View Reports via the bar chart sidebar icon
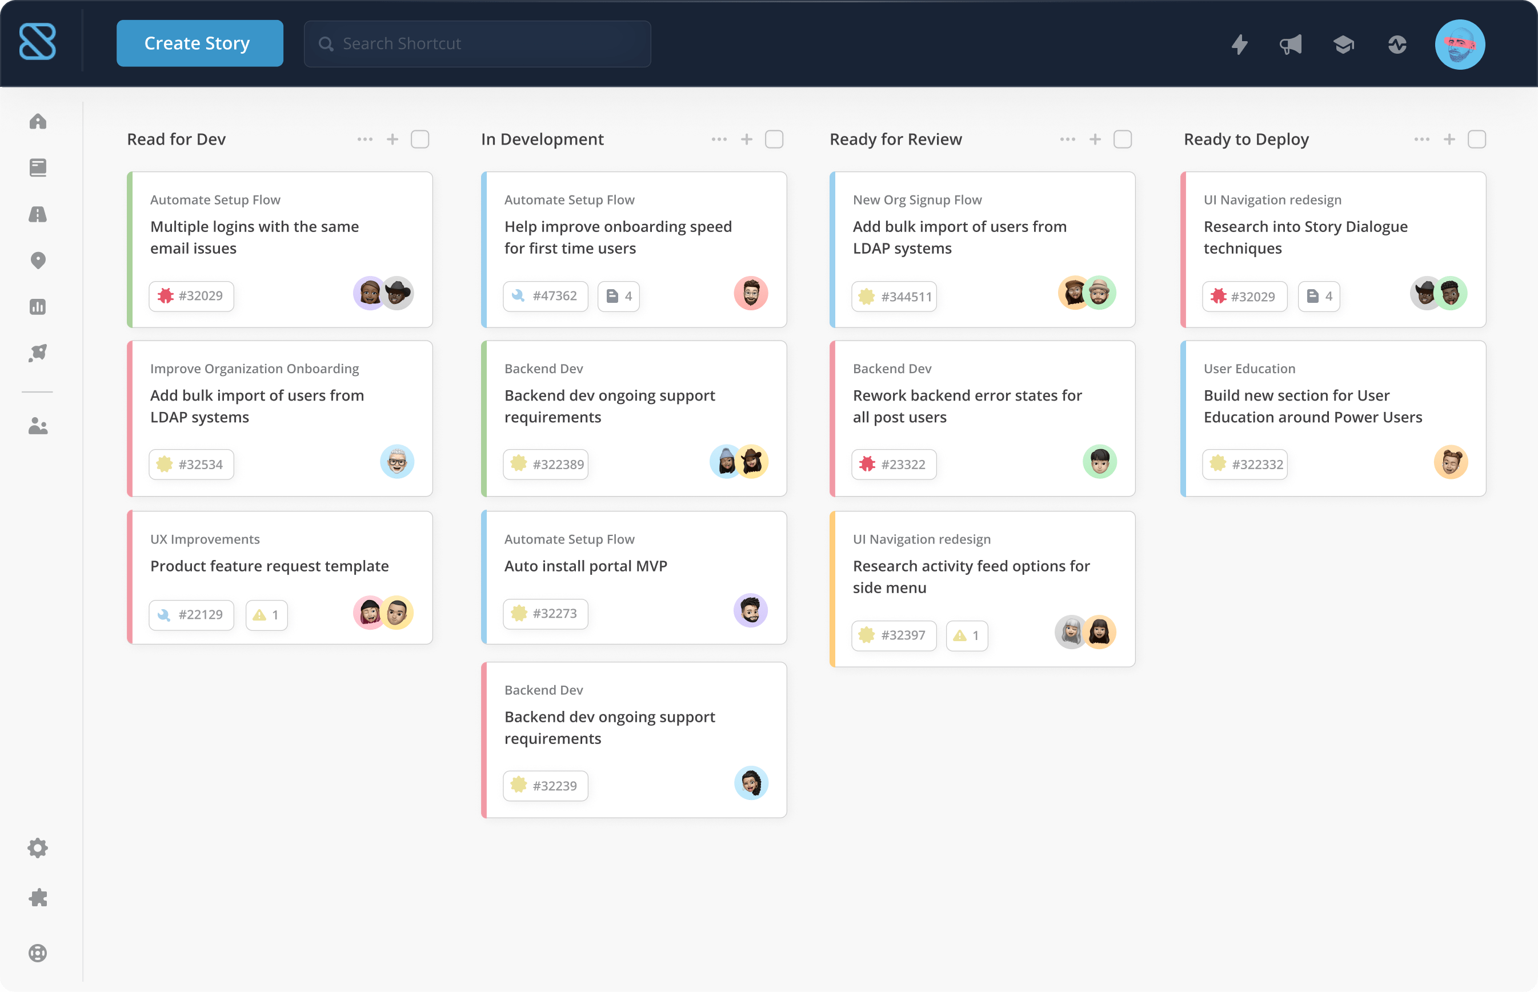1538x992 pixels. tap(38, 307)
